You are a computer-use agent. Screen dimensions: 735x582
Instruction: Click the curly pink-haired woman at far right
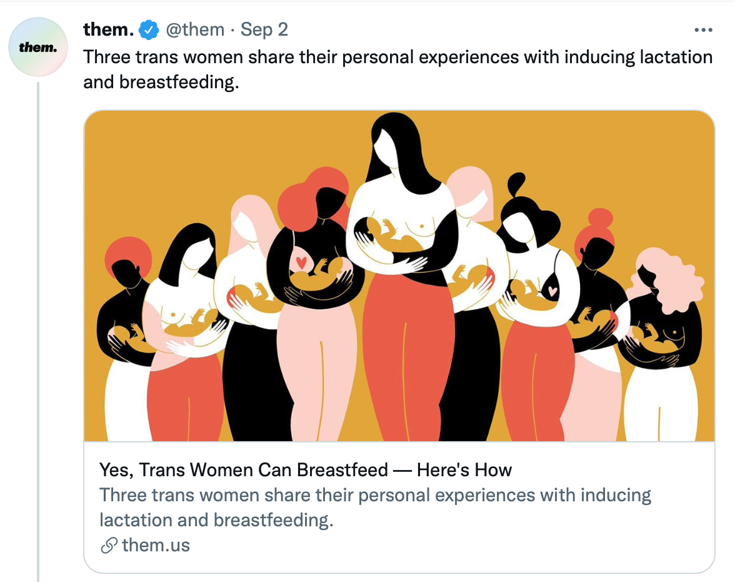pos(664,338)
